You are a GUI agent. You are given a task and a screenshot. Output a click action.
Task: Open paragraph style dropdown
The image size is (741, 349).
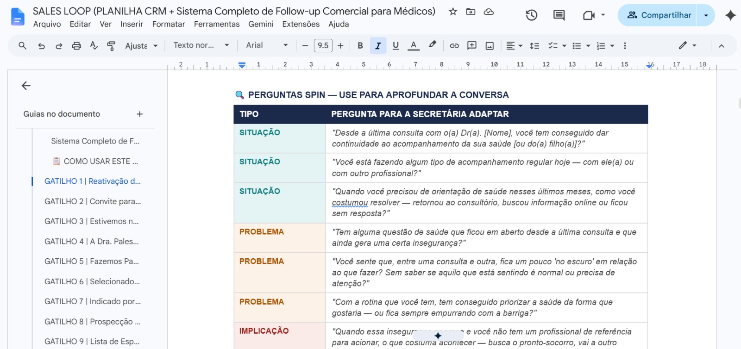[201, 45]
